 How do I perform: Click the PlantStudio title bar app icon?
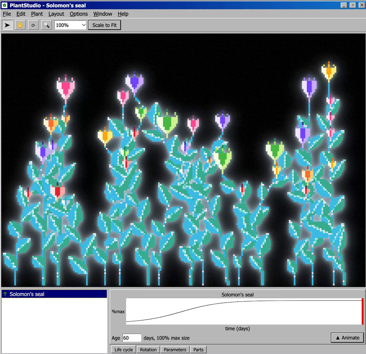click(x=5, y=5)
